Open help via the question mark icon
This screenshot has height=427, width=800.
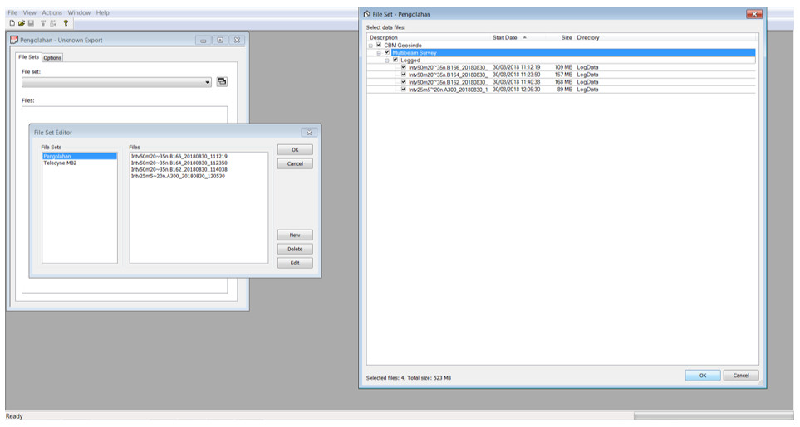pos(66,23)
